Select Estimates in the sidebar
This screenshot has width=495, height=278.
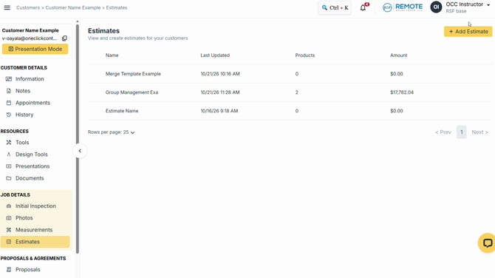(x=35, y=242)
